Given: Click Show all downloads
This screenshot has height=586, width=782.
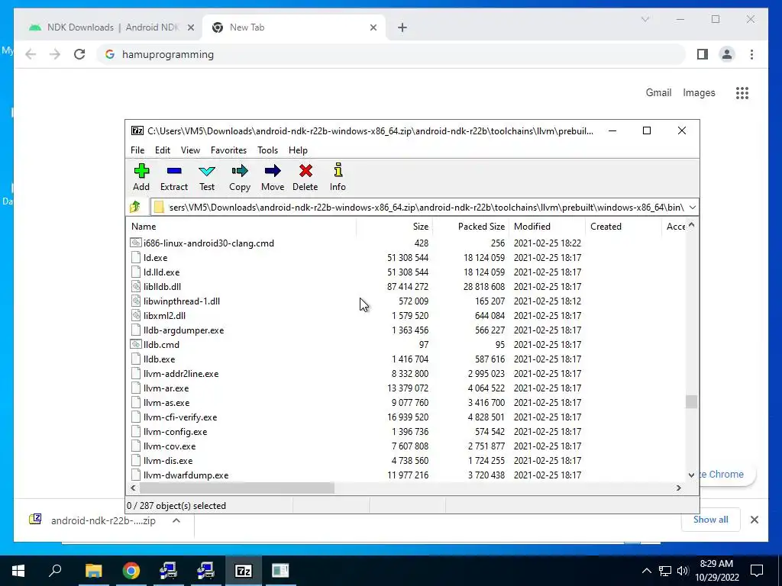Looking at the screenshot, I should tap(710, 520).
